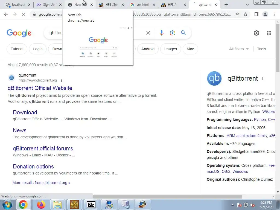Open the macOS, OS/2, Windows link line
Image resolution: width=280 pixels, height=210 pixels.
227,171
